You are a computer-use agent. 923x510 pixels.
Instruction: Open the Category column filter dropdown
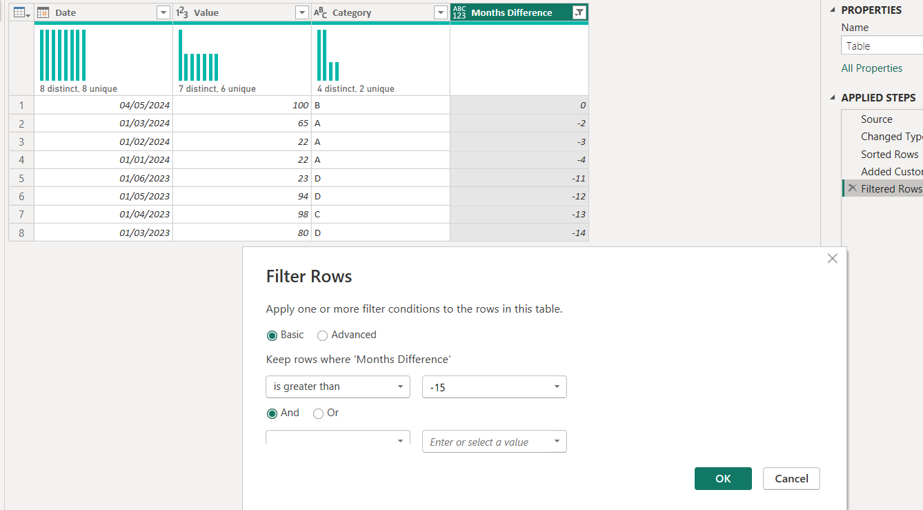pyautogui.click(x=440, y=12)
